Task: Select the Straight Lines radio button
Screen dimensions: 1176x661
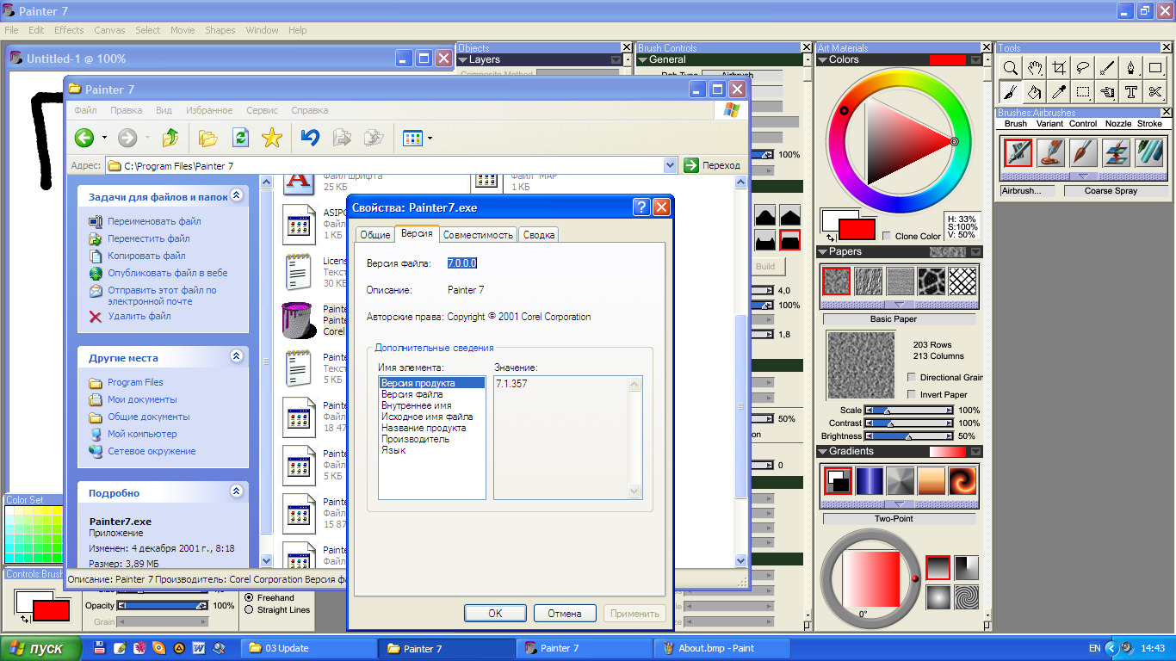Action: click(250, 609)
